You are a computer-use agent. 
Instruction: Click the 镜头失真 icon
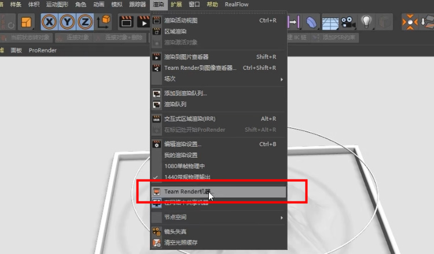[157, 231]
